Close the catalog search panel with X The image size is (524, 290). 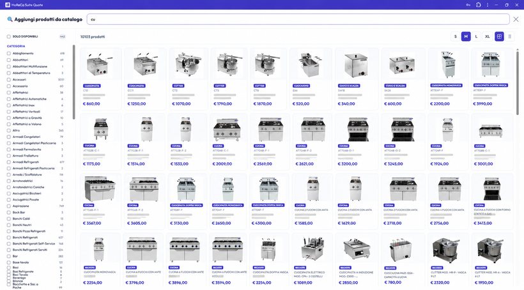point(516,19)
